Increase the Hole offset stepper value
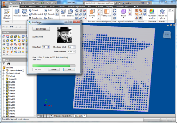Screen dimensions: 177x123 point(49,46)
